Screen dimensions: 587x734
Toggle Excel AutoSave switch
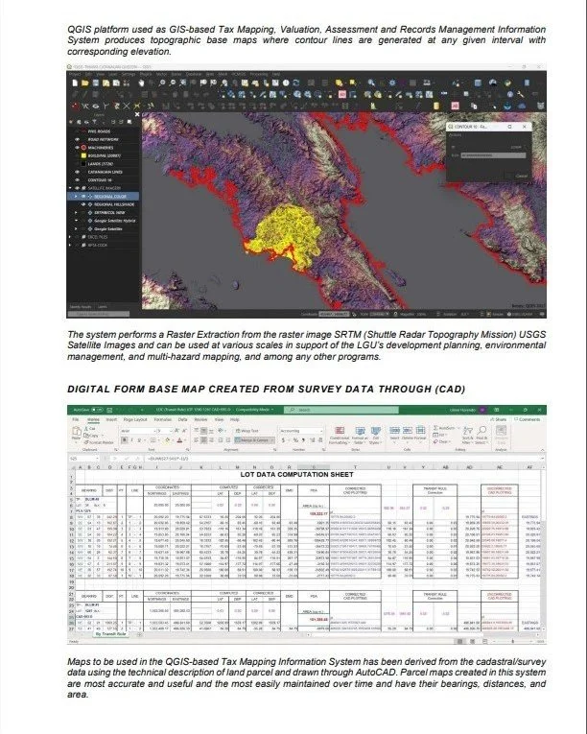pyautogui.click(x=97, y=410)
